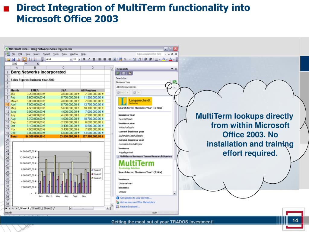Image resolution: width=309 pixels, height=232 pixels.
Task: Collapse MultiTerm Business Terms Research Service section
Action: point(118,156)
